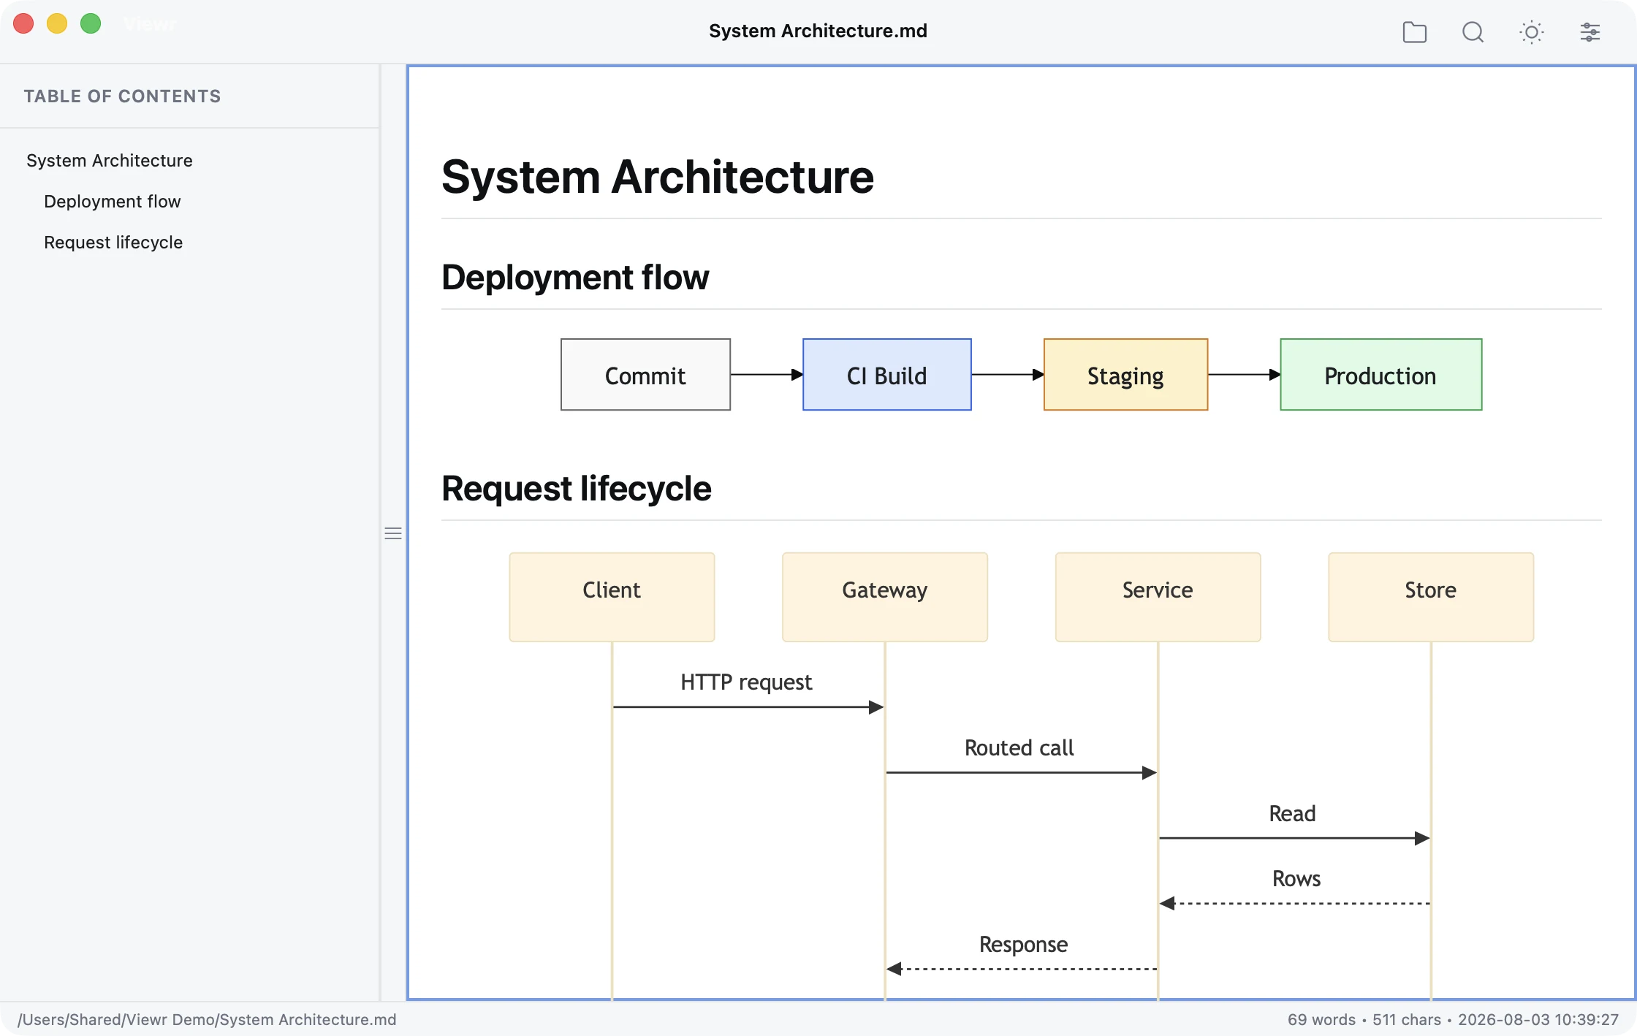Click the Request lifecycle section heading
Viewport: 1637px width, 1036px height.
tap(577, 488)
